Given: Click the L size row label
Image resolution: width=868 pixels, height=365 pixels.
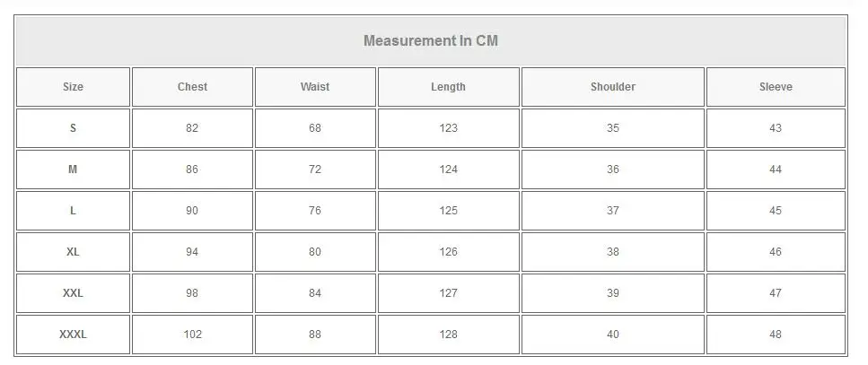Looking at the screenshot, I should click(x=73, y=211).
